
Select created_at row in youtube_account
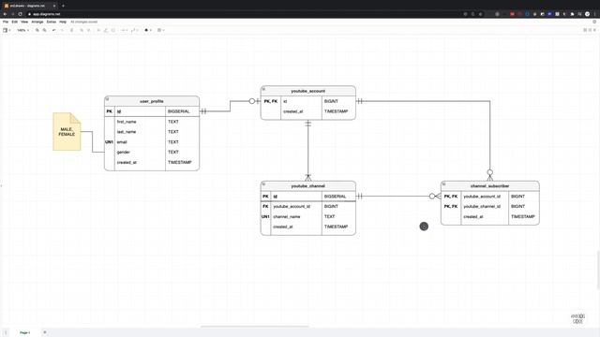tap(308, 111)
